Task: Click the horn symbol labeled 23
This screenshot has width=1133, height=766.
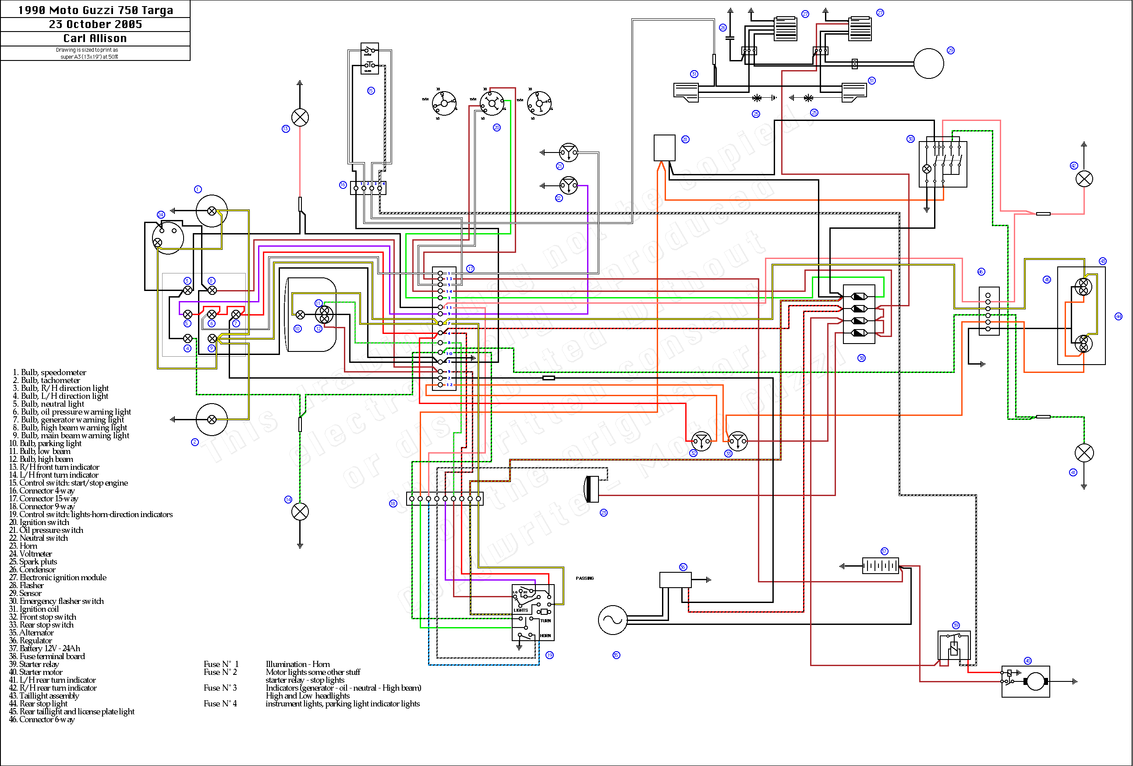Action: 591,489
